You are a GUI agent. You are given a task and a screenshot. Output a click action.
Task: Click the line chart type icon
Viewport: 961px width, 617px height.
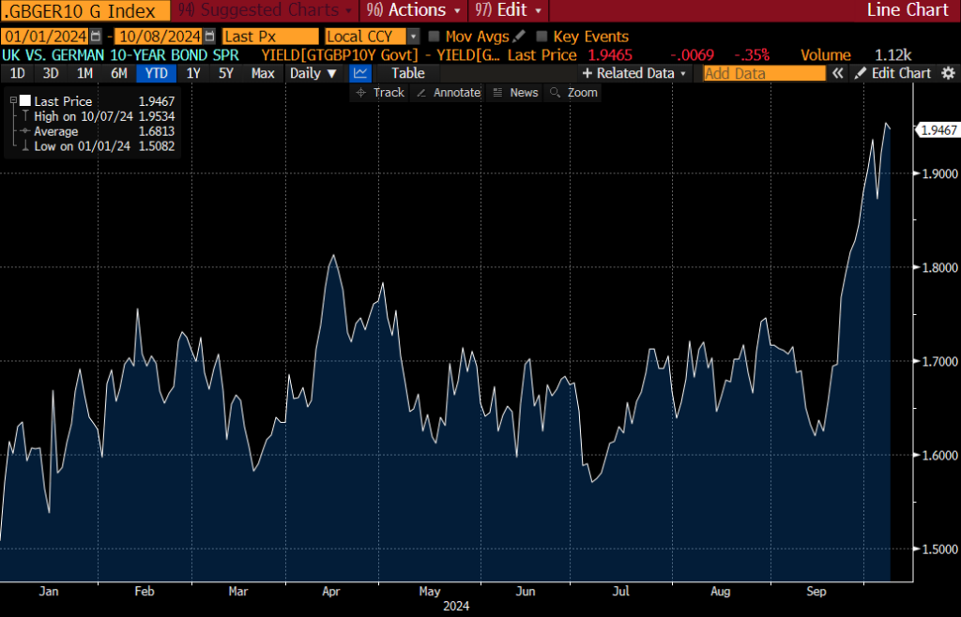(x=359, y=73)
